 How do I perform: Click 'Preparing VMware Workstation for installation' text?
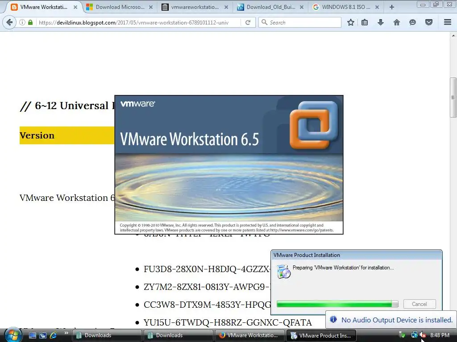[343, 268]
